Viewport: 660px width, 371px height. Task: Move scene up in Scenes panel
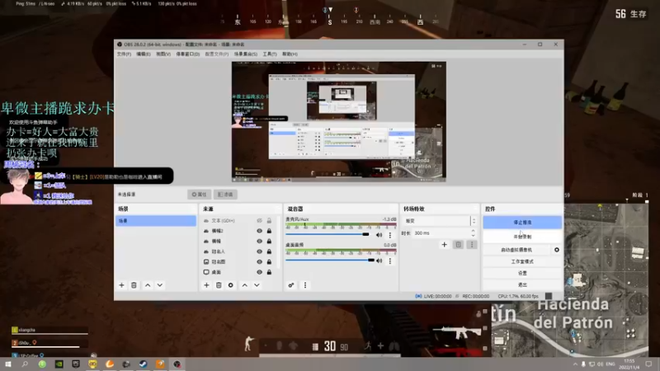click(148, 285)
